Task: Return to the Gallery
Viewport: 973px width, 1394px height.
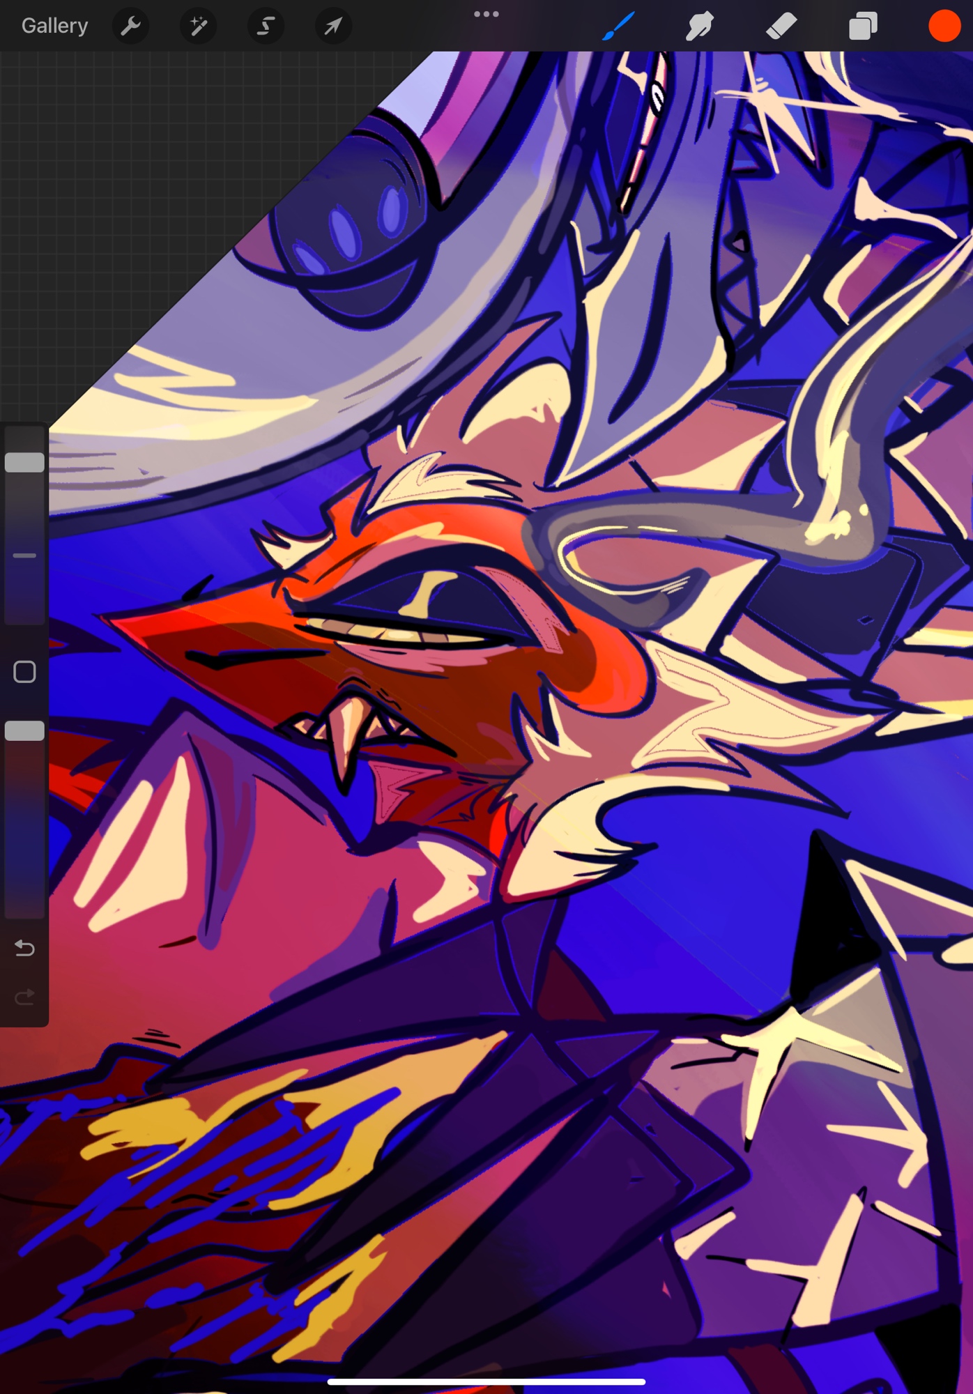Action: 54,26
